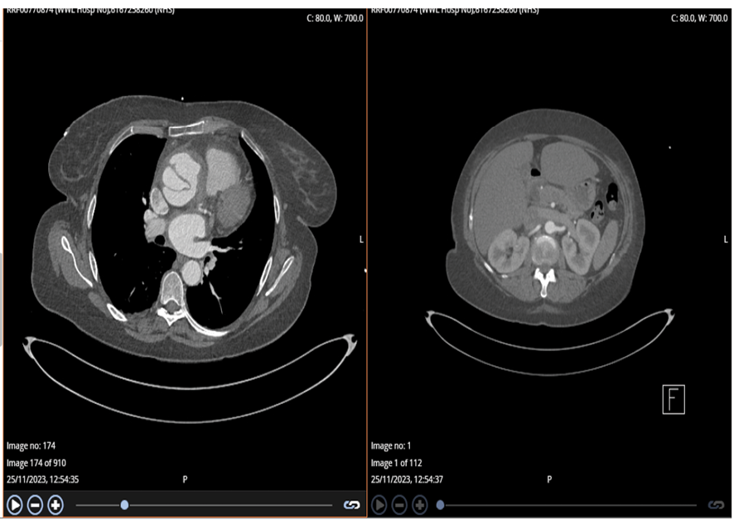This screenshot has width=734, height=520.
Task: Click the middle of the left slider track
Action: (x=204, y=504)
